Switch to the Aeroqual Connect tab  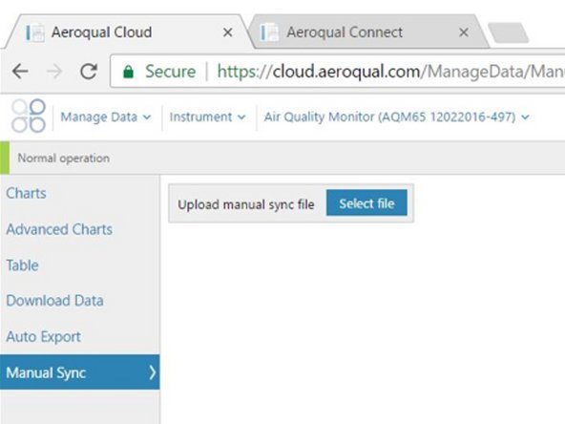(367, 32)
